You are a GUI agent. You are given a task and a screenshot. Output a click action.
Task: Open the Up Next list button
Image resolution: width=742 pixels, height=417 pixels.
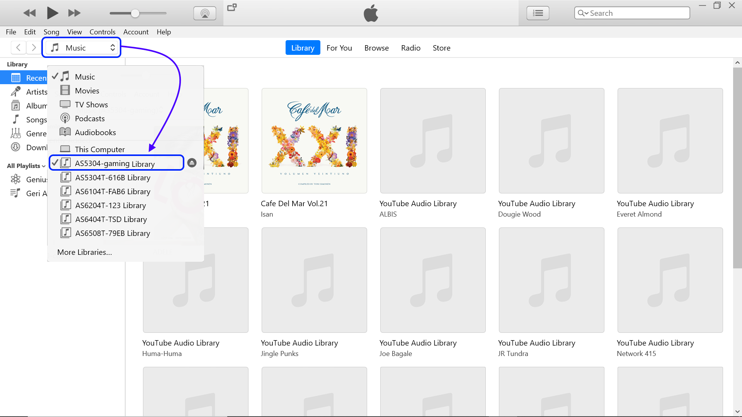coord(538,13)
